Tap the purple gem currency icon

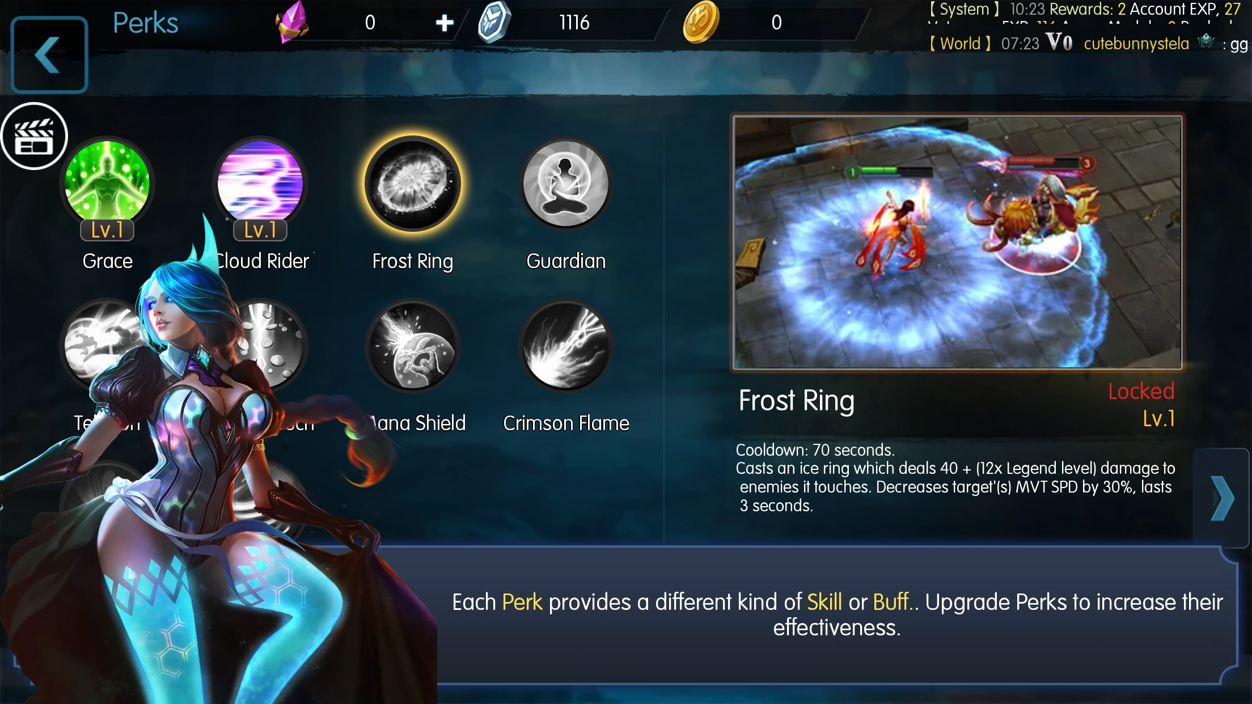pyautogui.click(x=293, y=23)
